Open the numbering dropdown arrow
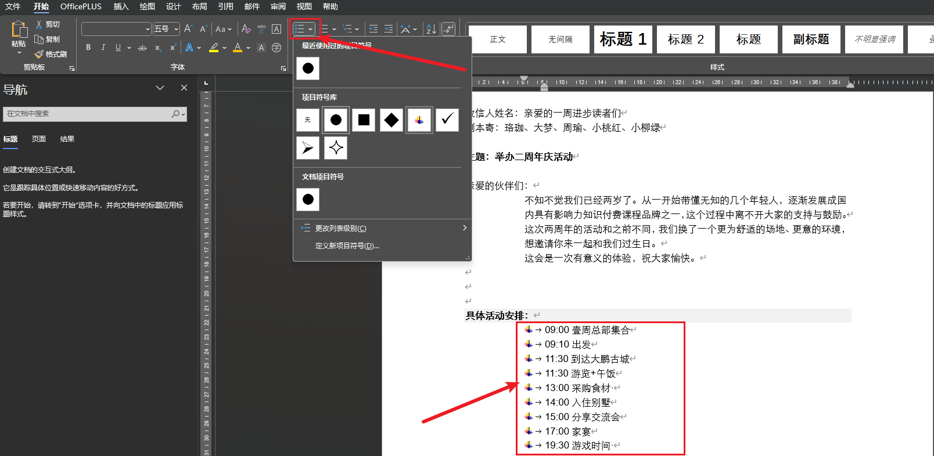The image size is (934, 456). pos(334,29)
